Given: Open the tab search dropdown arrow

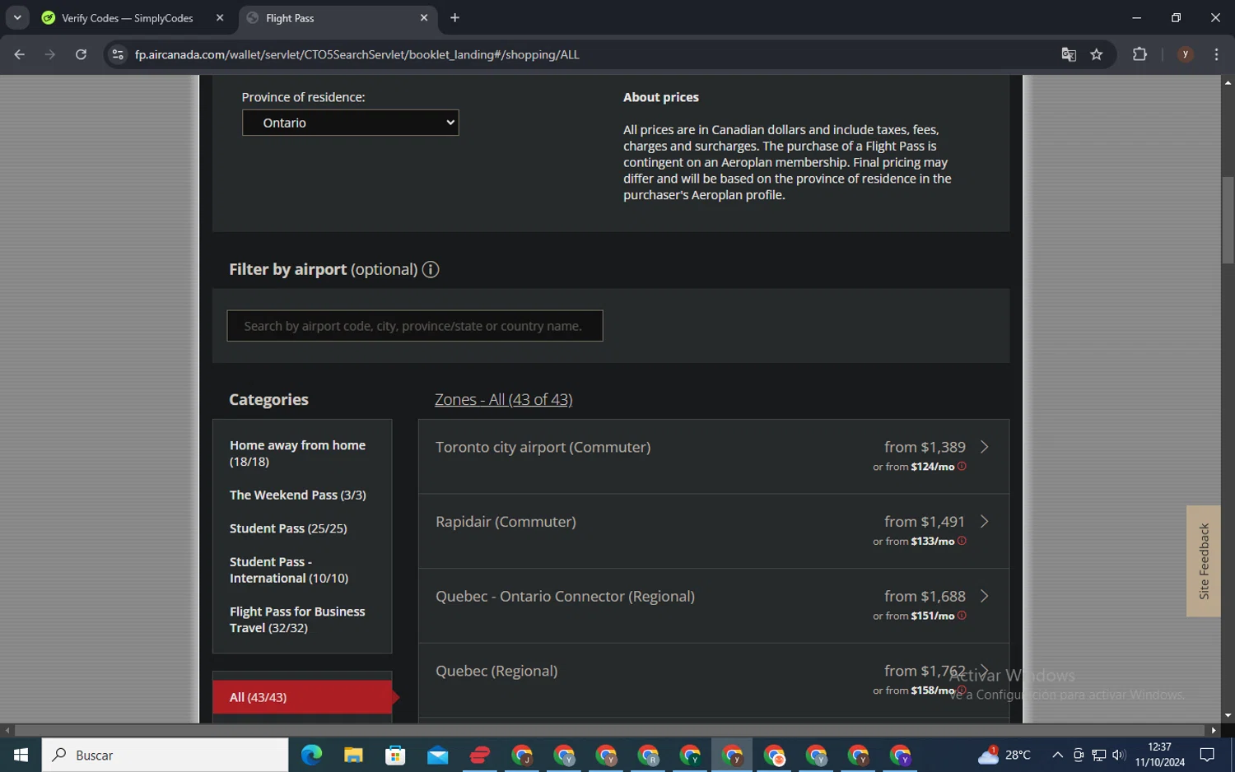Looking at the screenshot, I should tap(16, 17).
